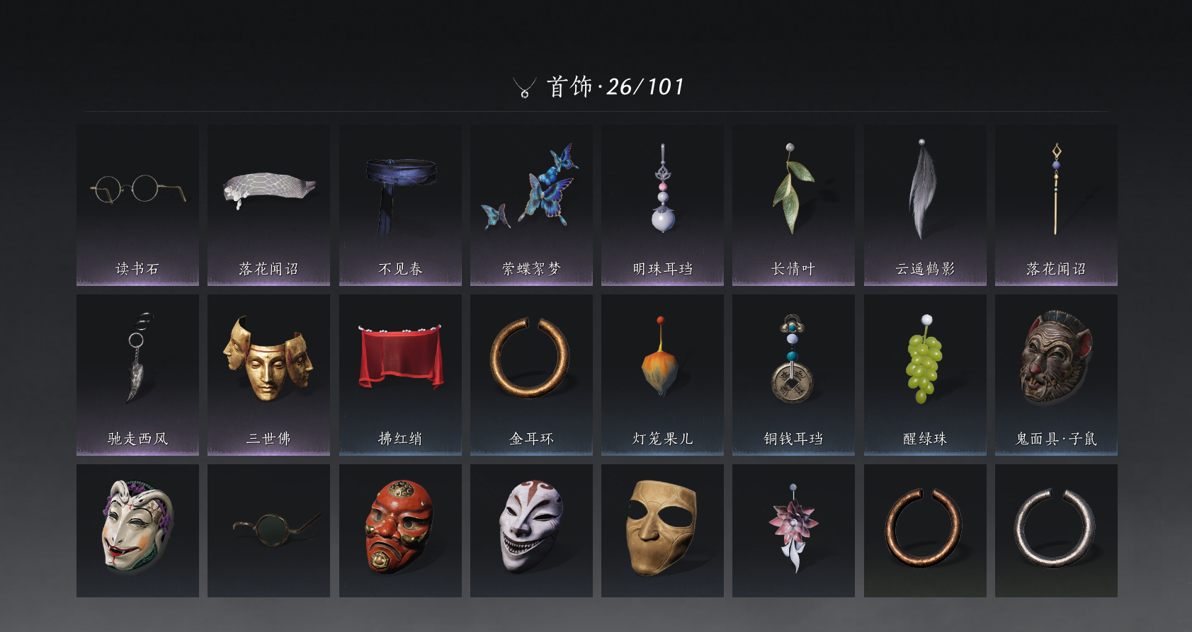Choose the dark round sunglasses item
The height and width of the screenshot is (632, 1192).
point(268,531)
